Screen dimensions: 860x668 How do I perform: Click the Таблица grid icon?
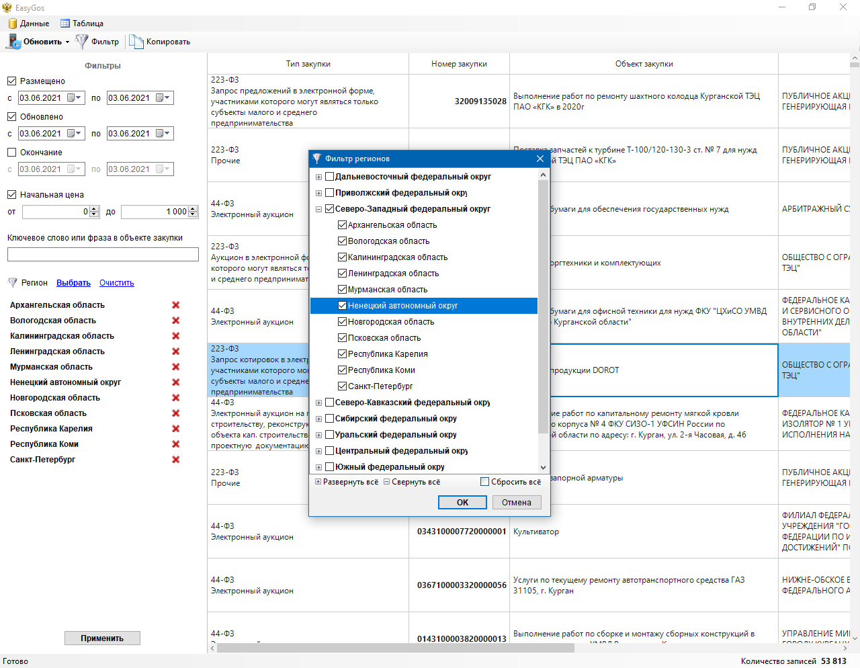pyautogui.click(x=65, y=24)
